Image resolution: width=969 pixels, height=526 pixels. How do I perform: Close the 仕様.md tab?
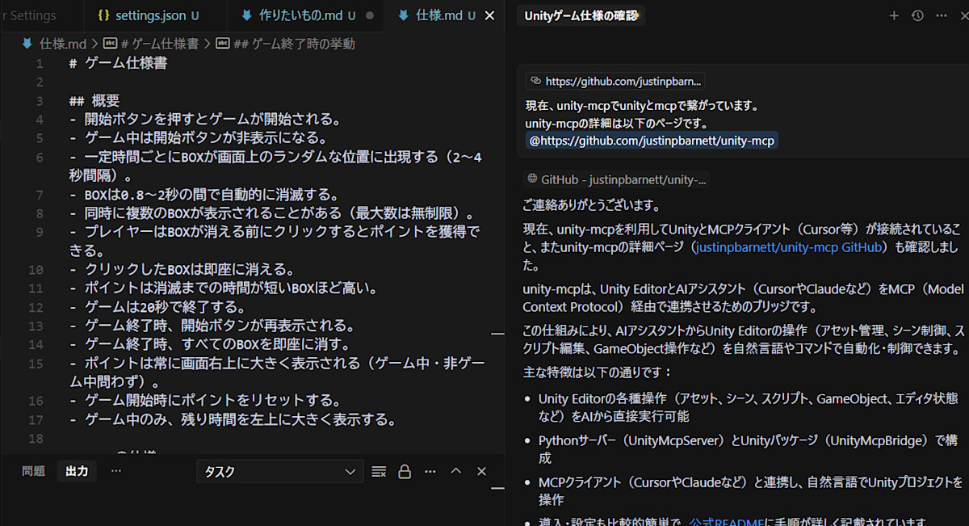(489, 15)
